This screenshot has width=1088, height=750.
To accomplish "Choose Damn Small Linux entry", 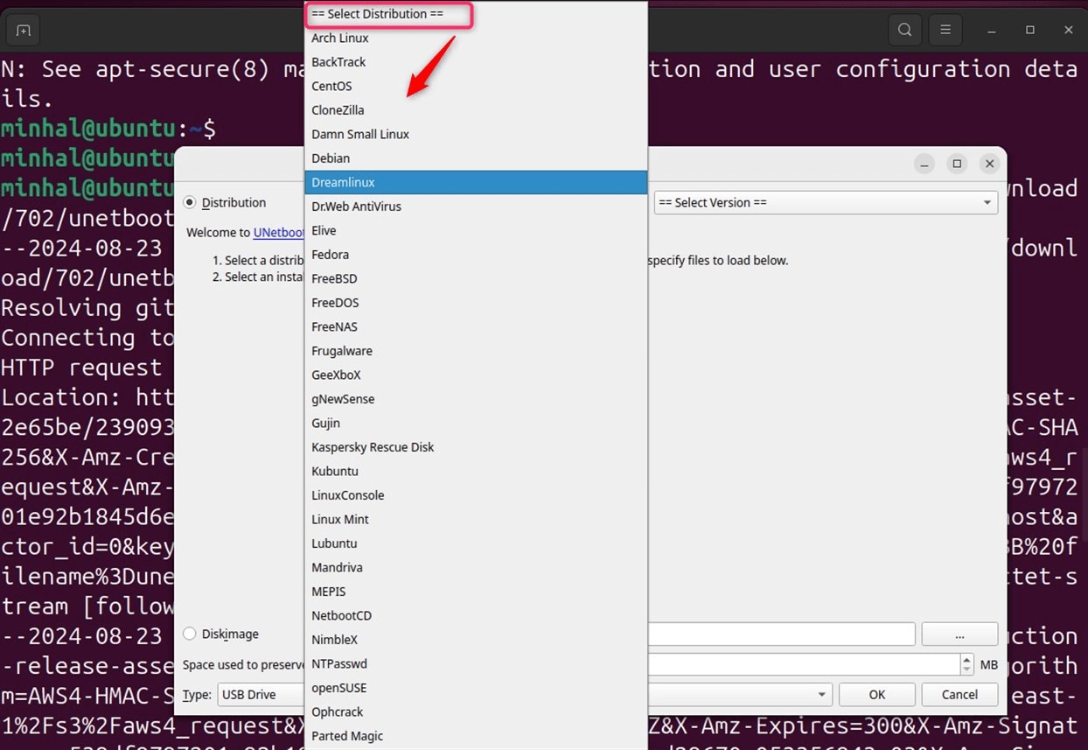I will pos(476,134).
